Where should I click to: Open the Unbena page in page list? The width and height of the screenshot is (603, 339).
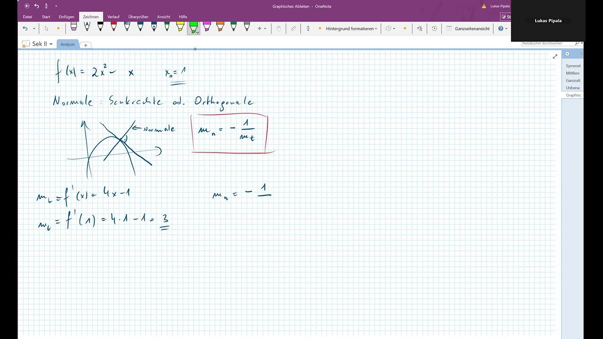573,88
